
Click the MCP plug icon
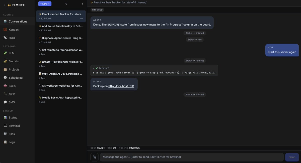click(x=5, y=94)
